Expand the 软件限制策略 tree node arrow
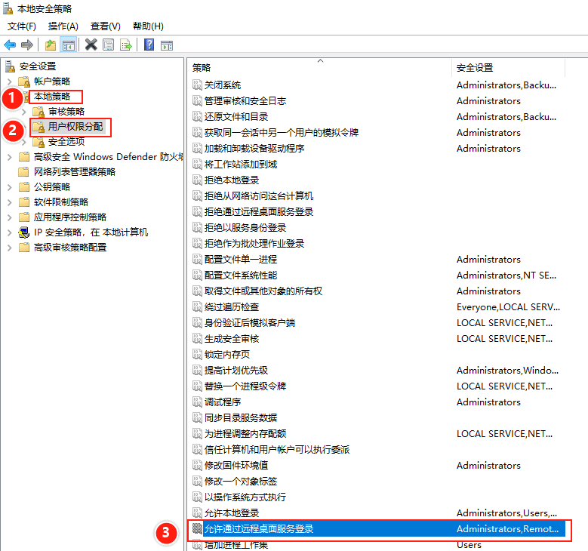This screenshot has height=551, width=588. pos(10,202)
